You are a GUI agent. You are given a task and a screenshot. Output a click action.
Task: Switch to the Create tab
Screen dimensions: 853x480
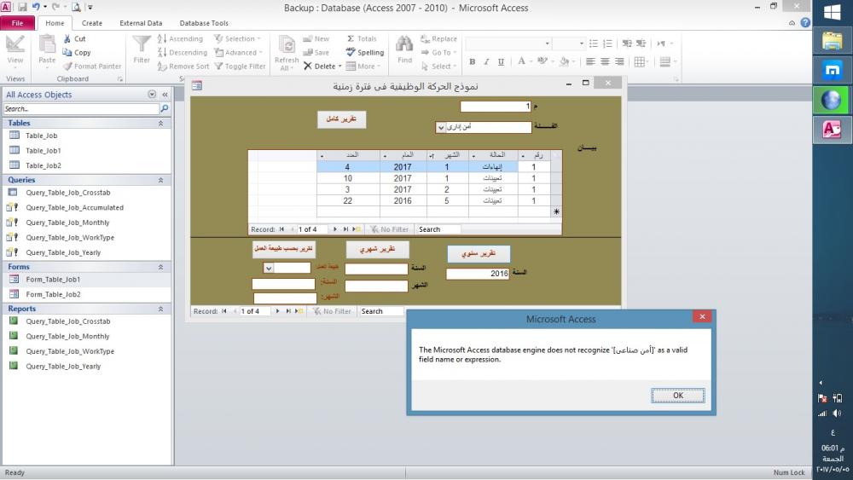coord(92,23)
